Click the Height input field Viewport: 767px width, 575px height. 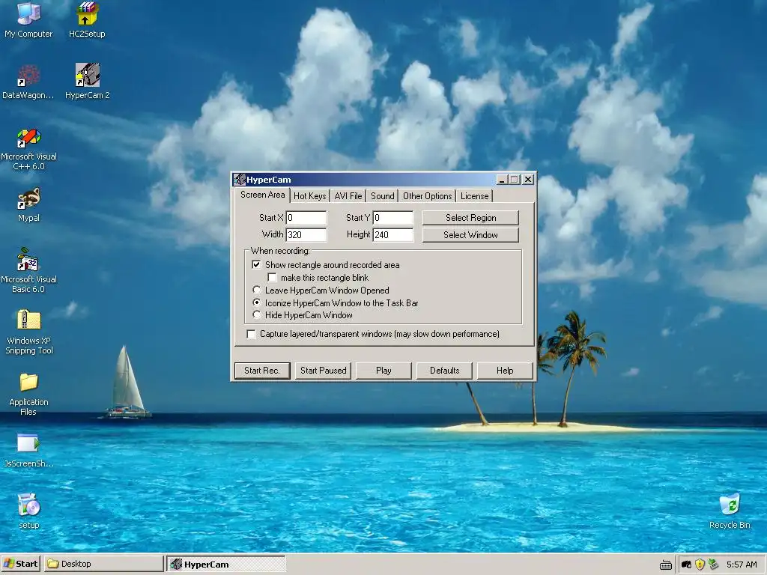393,234
